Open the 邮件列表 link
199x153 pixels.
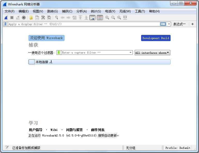[98, 130]
